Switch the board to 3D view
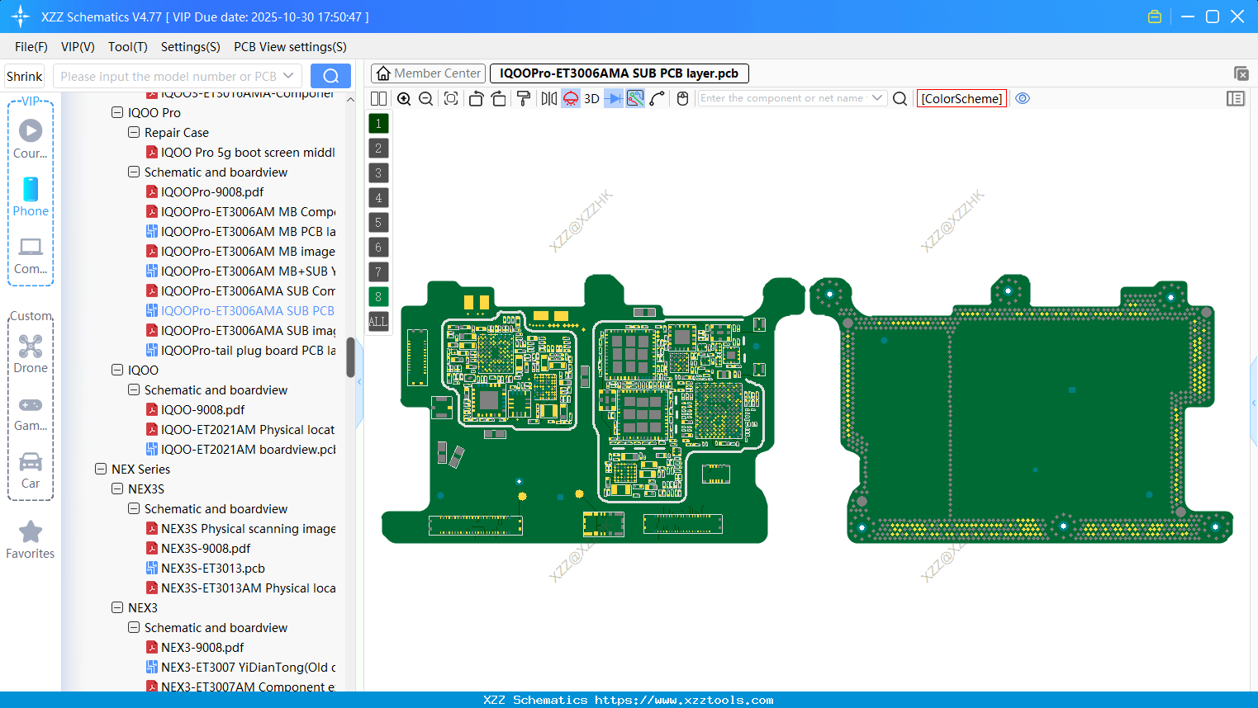 point(591,98)
